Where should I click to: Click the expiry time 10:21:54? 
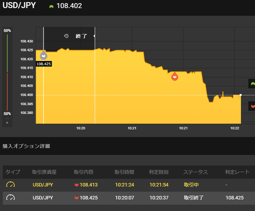(159, 185)
